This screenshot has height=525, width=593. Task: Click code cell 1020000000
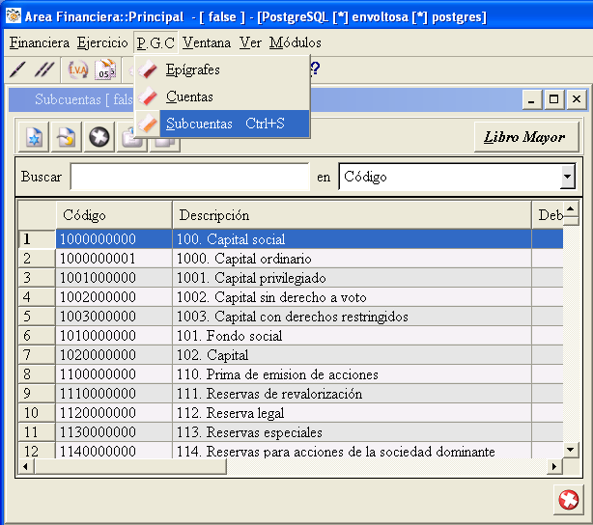(114, 355)
